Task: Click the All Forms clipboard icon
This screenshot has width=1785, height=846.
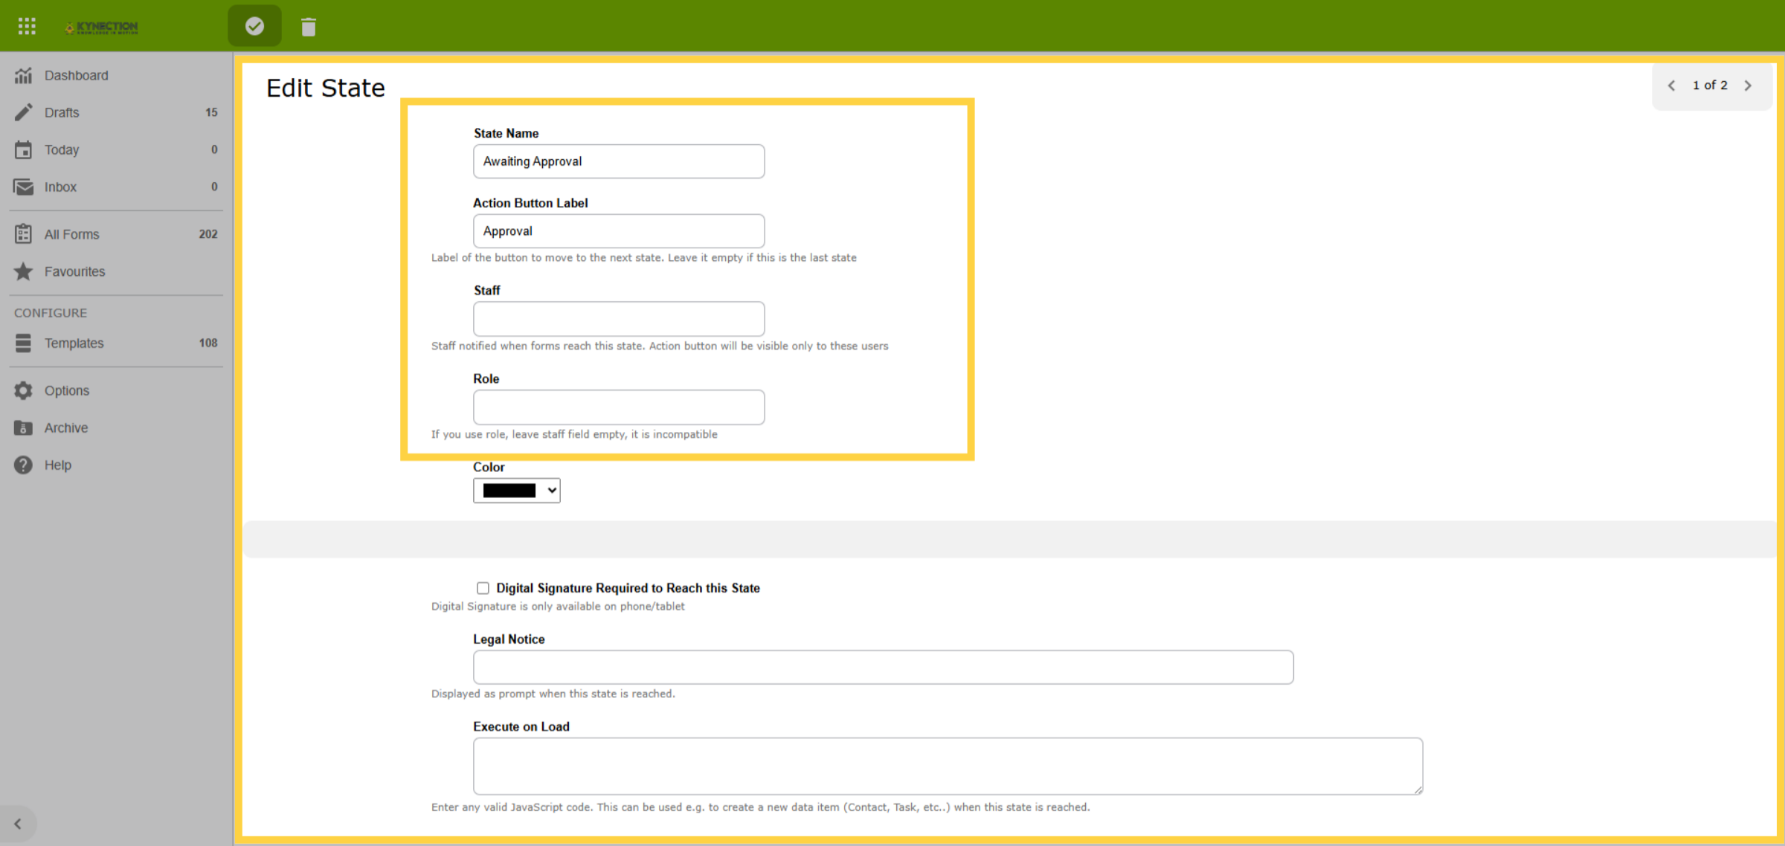Action: 24,234
